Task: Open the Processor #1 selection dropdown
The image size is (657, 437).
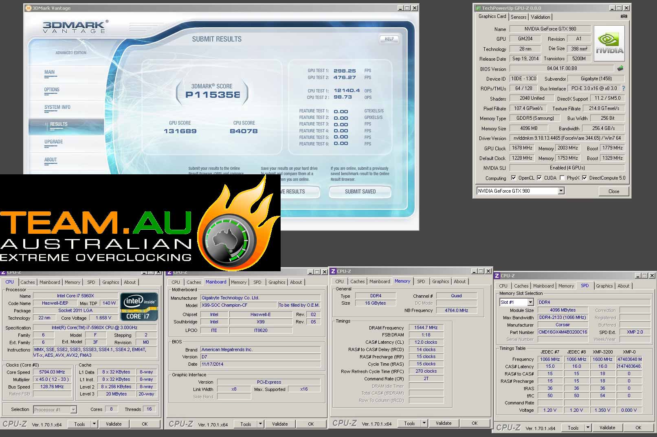Action: point(73,410)
